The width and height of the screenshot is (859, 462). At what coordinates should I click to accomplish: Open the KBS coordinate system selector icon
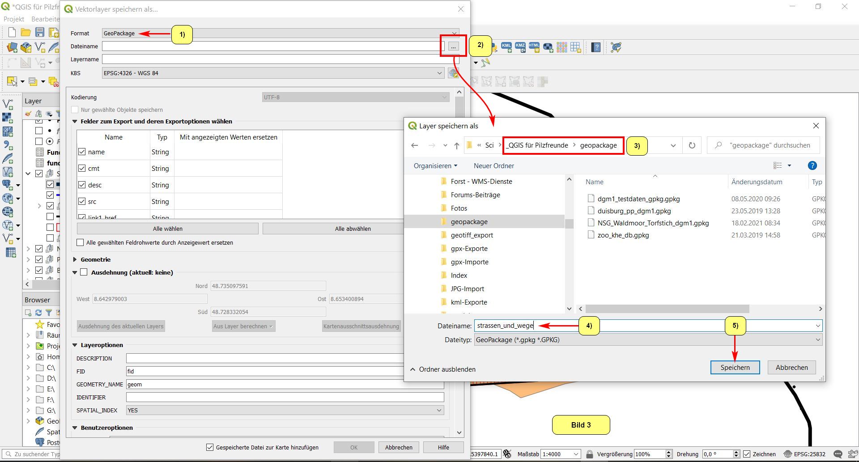(453, 73)
